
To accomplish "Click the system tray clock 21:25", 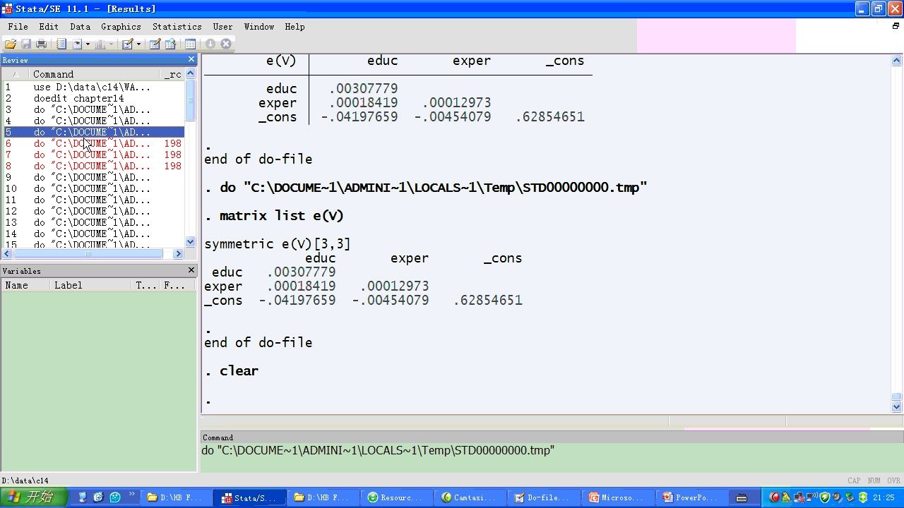I will tap(884, 497).
